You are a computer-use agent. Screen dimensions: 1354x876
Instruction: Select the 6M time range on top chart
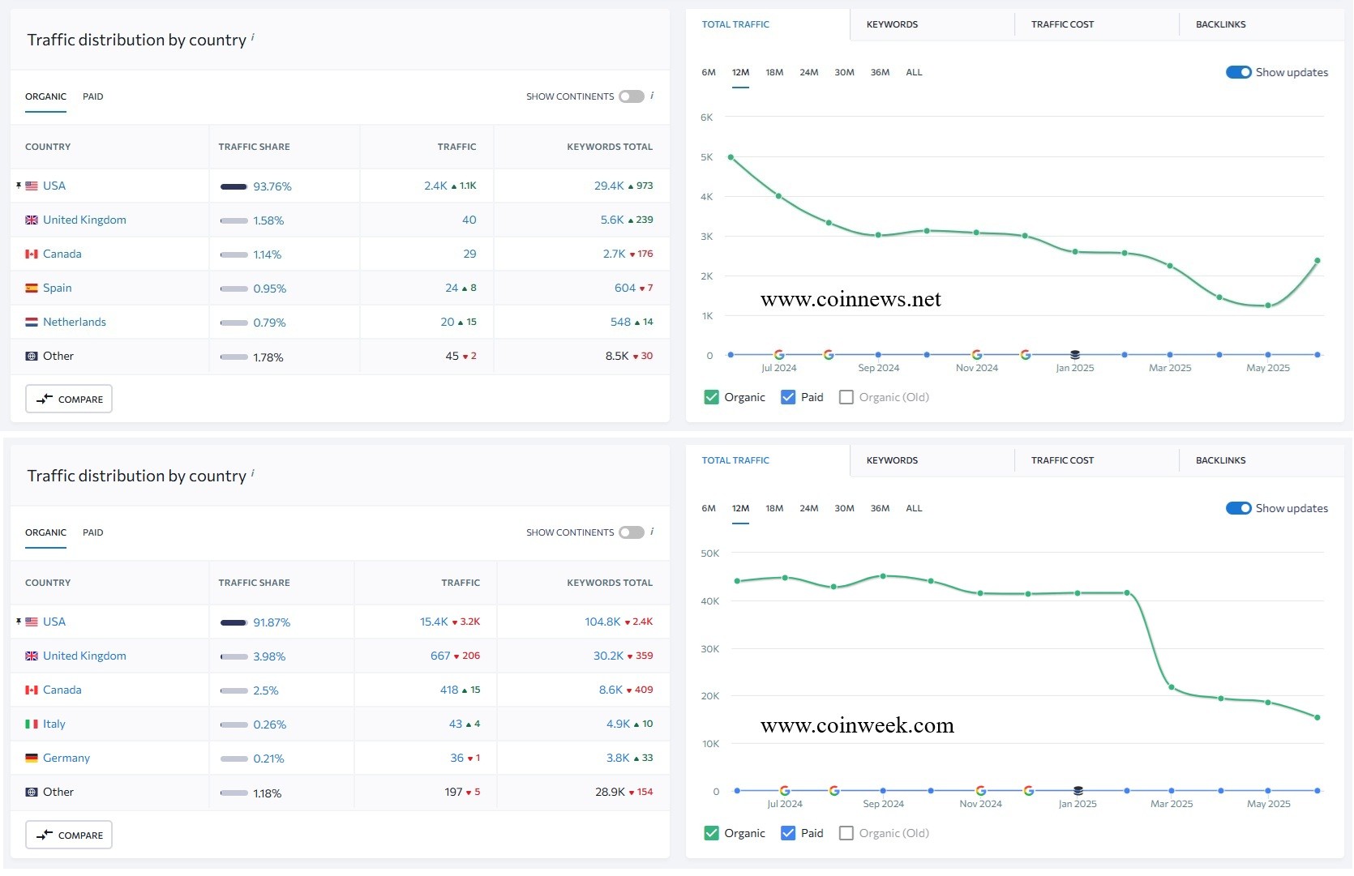709,72
